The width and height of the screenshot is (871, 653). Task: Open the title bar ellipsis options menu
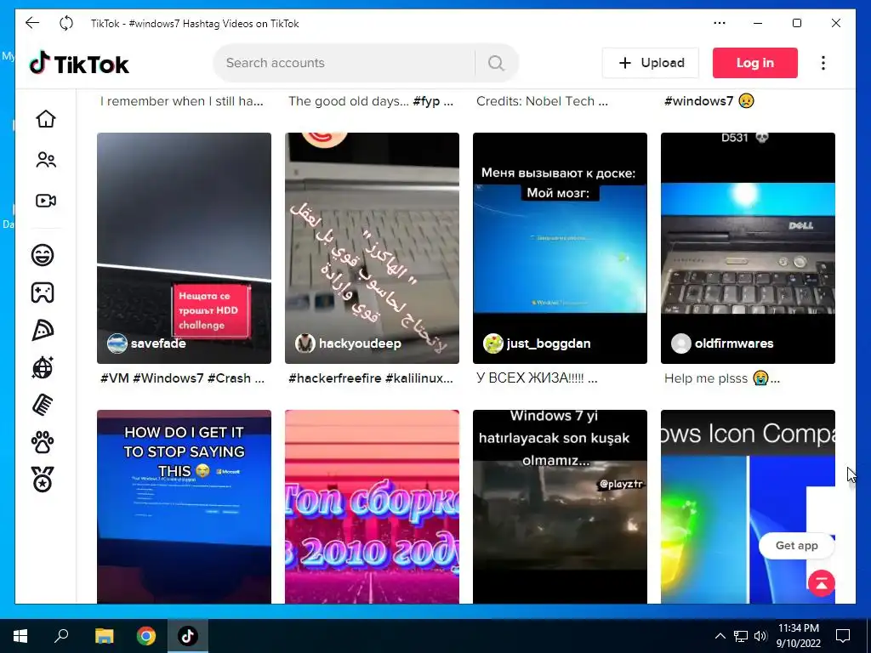coord(720,23)
